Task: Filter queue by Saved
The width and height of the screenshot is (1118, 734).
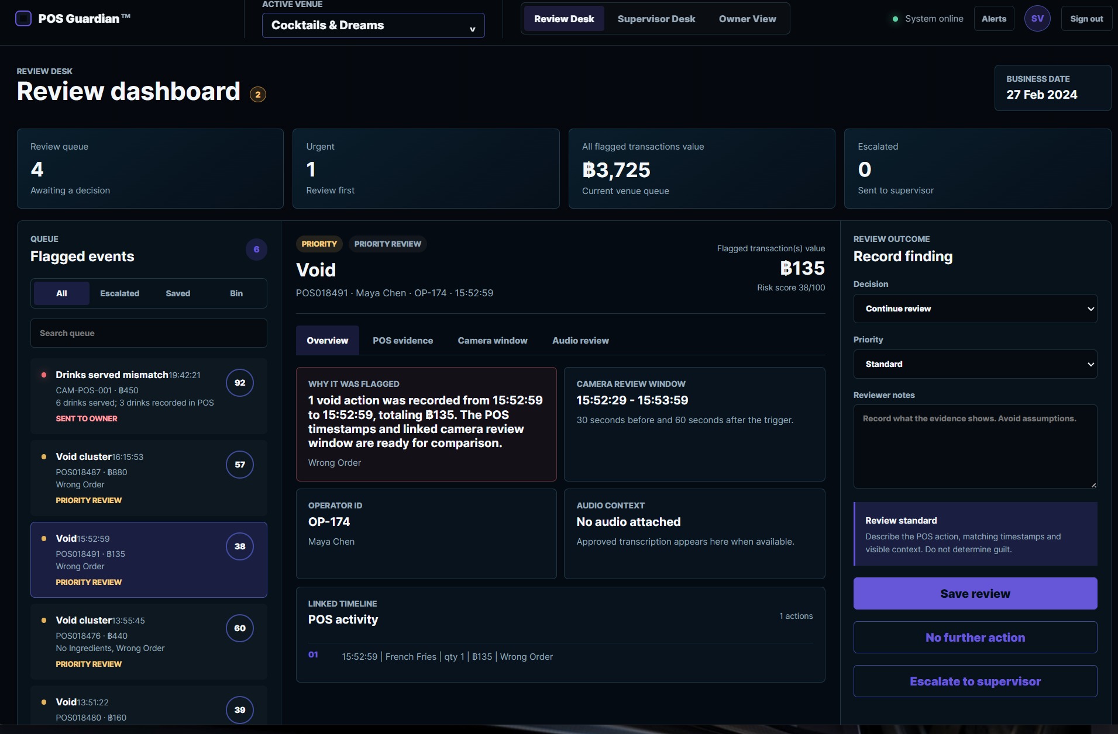Action: [178, 293]
